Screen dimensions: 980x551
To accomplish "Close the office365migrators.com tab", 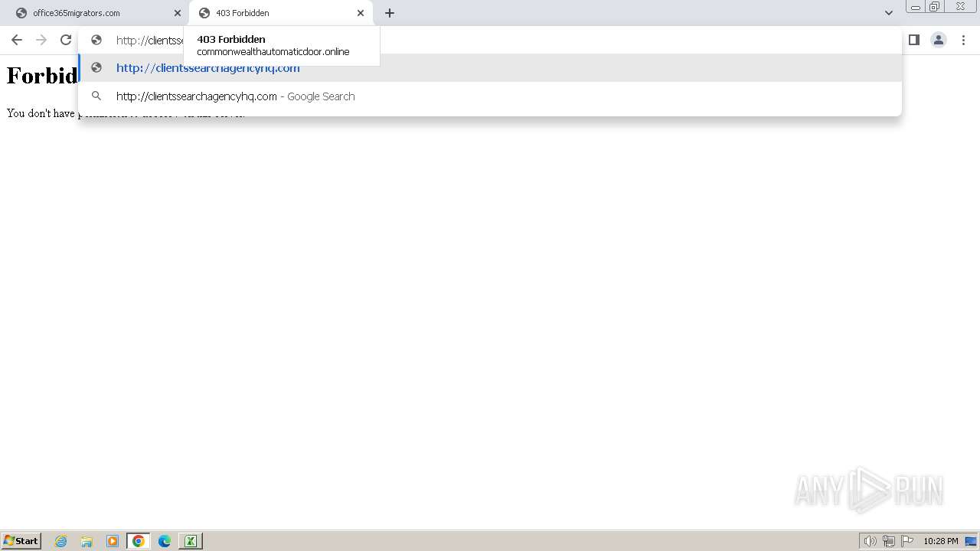I will point(178,13).
